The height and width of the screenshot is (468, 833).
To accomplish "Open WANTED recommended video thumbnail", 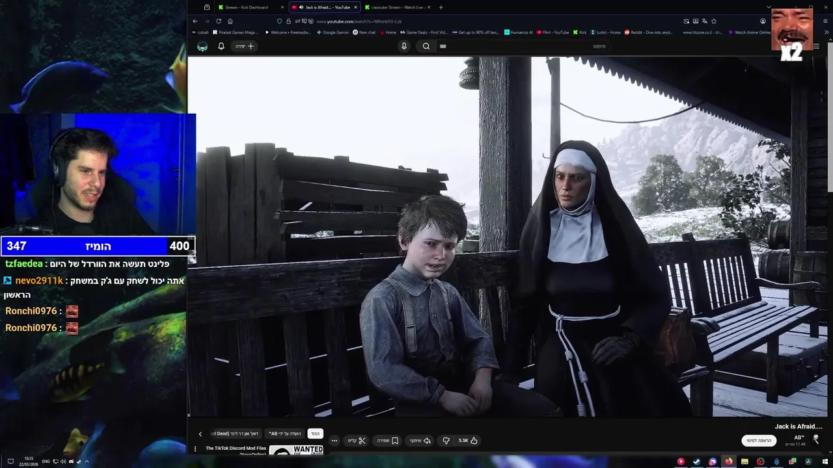I will tap(296, 450).
